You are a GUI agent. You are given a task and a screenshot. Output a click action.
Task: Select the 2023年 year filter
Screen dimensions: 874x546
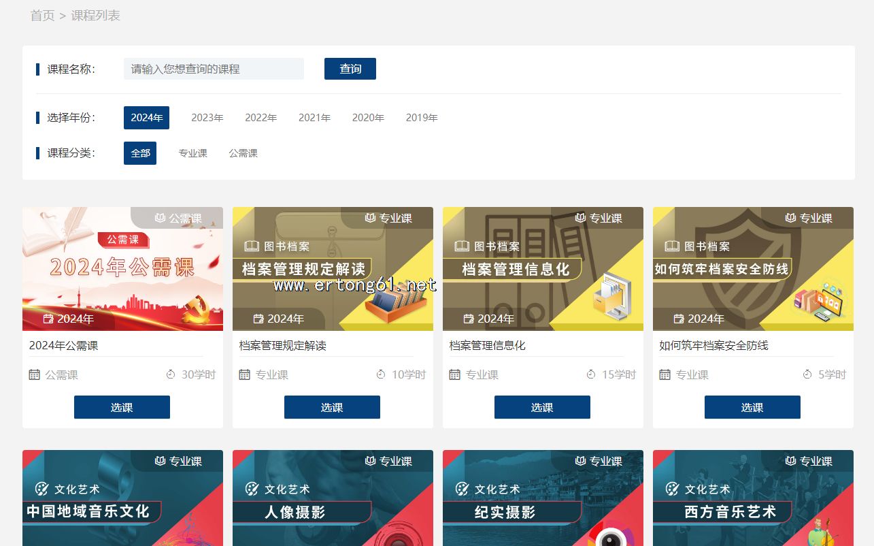click(207, 118)
